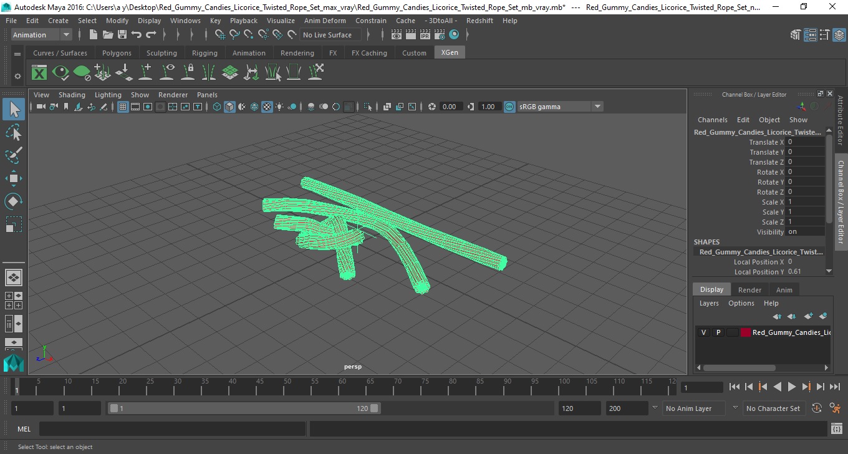Open Layers menu in Layer Editor
This screenshot has height=454, width=848.
click(x=709, y=303)
